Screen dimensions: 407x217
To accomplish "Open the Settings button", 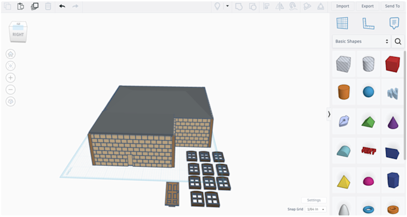I will point(314,200).
